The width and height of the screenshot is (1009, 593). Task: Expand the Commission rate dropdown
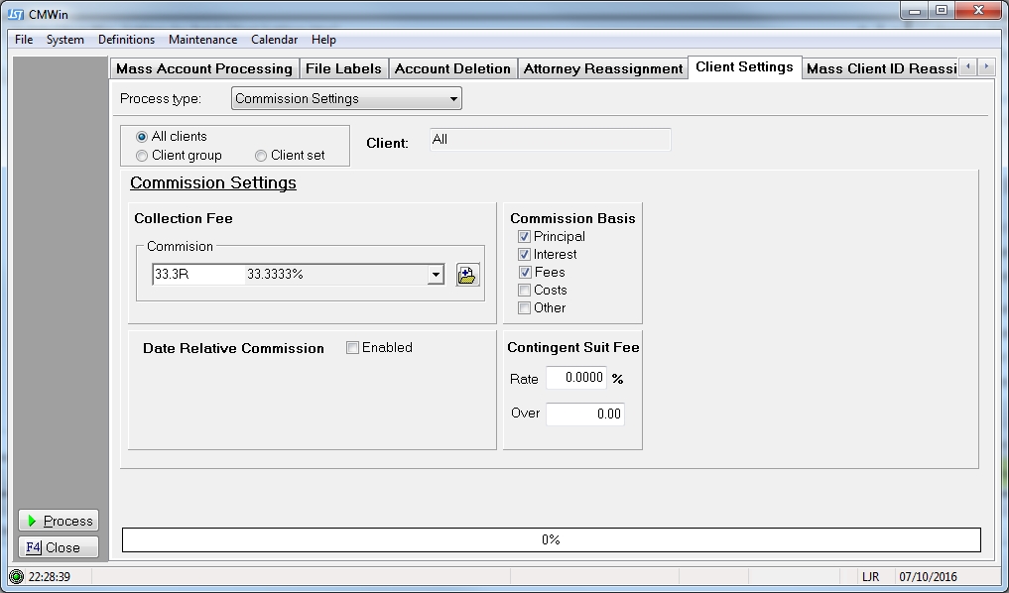435,275
